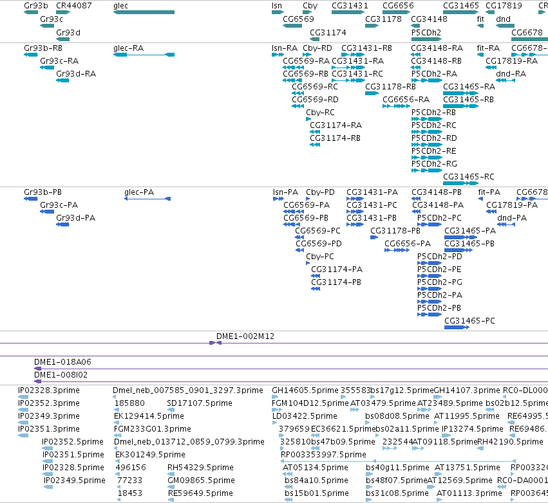Click the IP02349.5prime EST label

(x=75, y=480)
